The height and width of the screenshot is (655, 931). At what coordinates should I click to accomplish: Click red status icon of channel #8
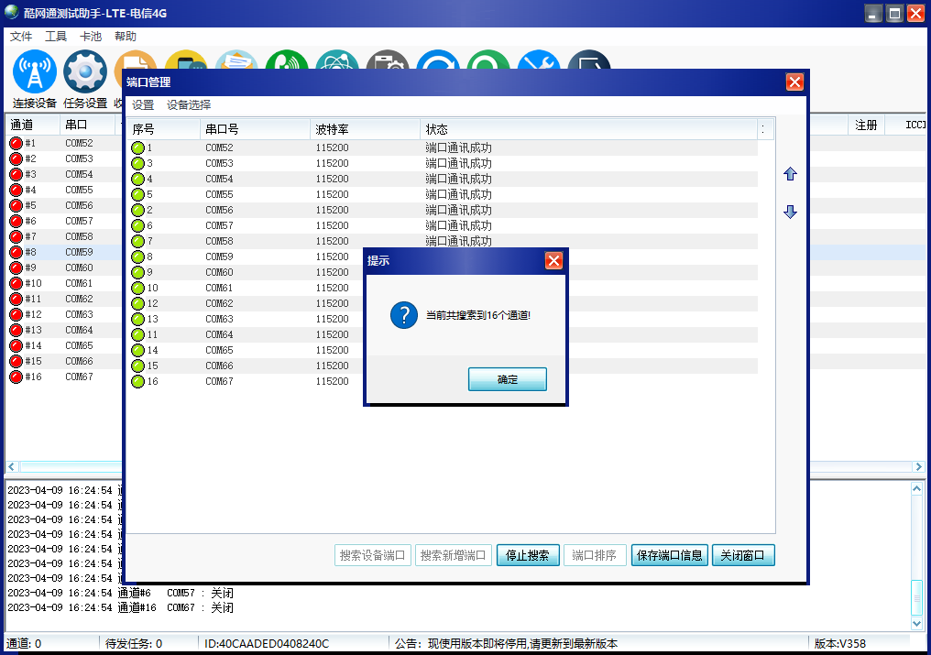pos(16,252)
